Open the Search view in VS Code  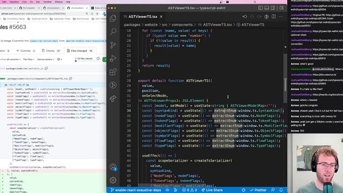click(113, 32)
